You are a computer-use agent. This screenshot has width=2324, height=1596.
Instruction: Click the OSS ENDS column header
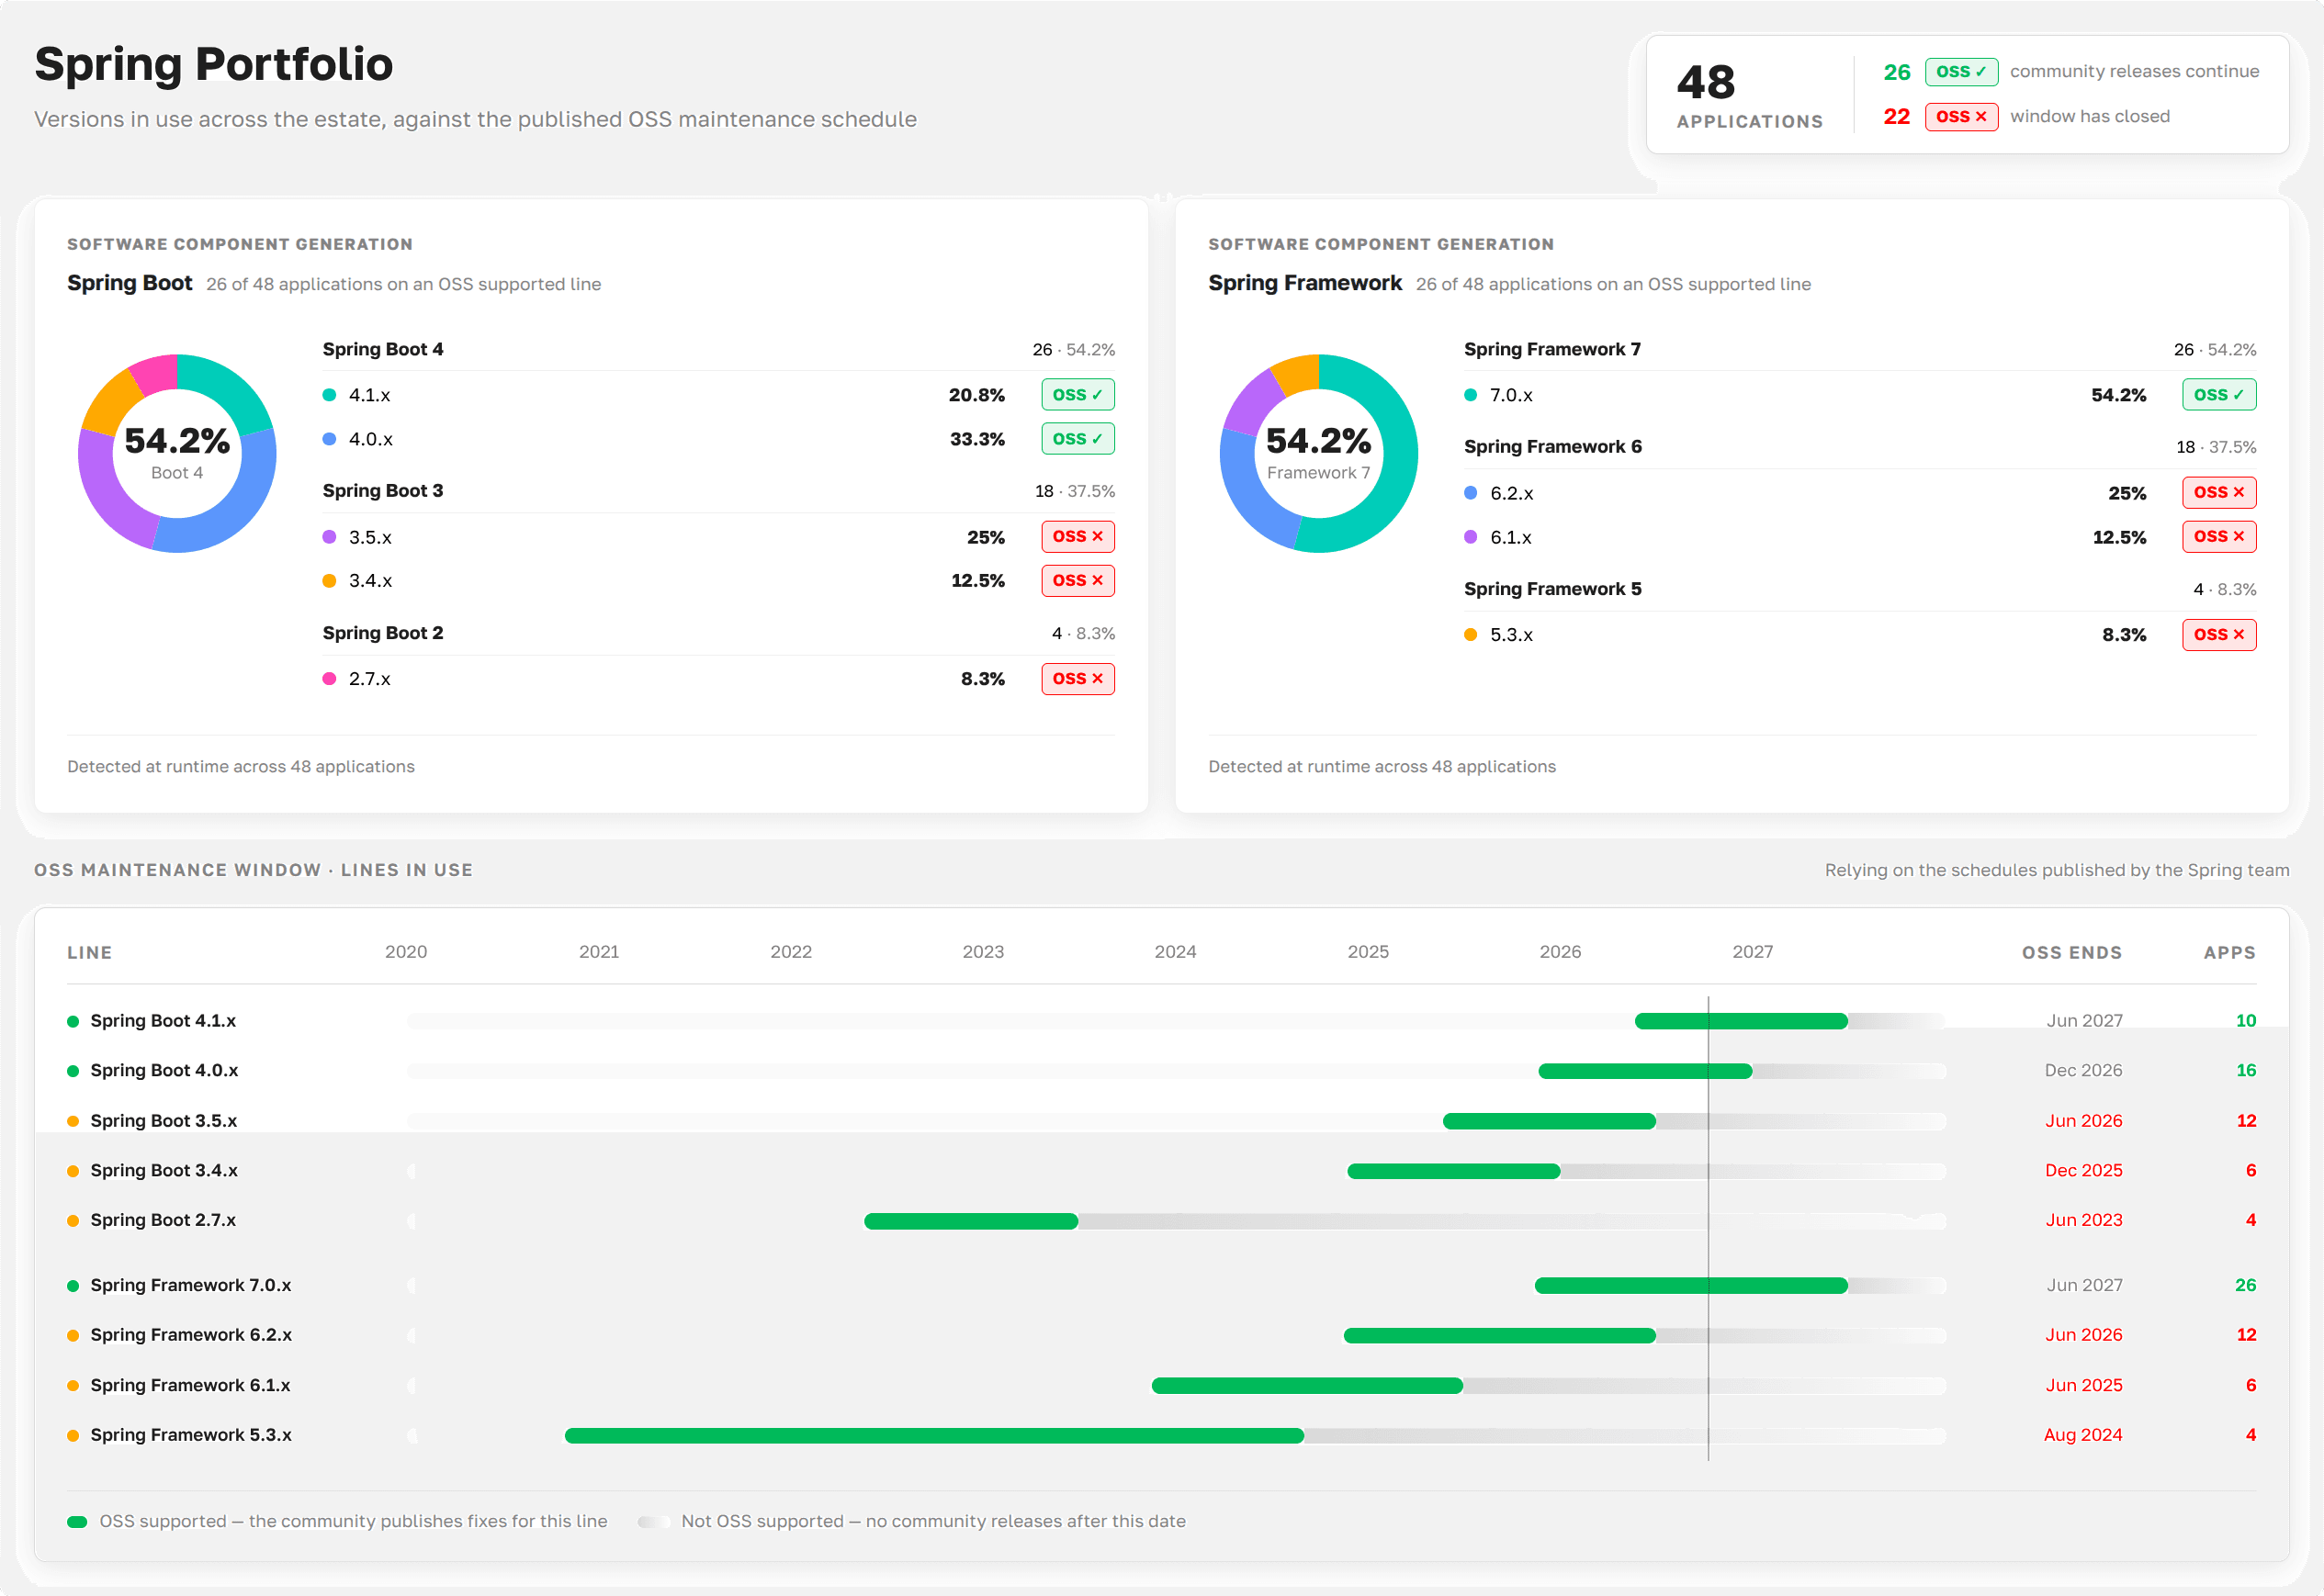click(x=2071, y=952)
